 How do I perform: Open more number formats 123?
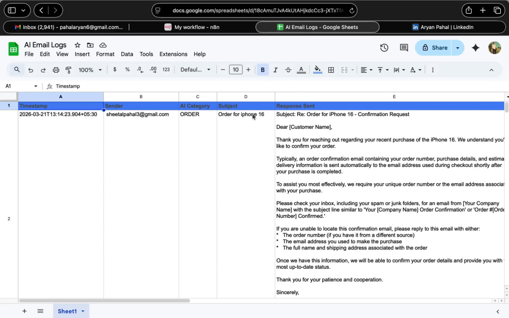[166, 69]
